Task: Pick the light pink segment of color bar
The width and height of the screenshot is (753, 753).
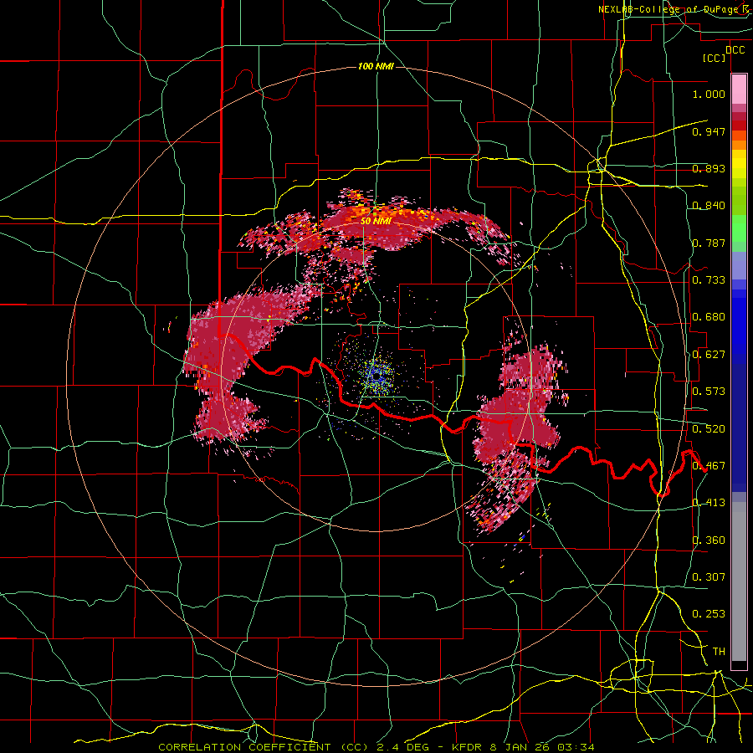Action: pos(739,90)
